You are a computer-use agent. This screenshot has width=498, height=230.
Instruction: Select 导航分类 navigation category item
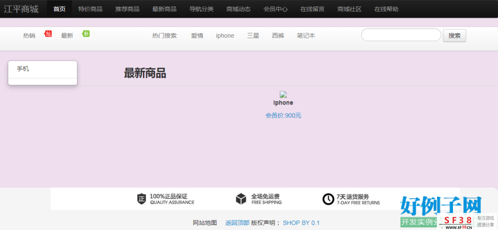pos(201,9)
